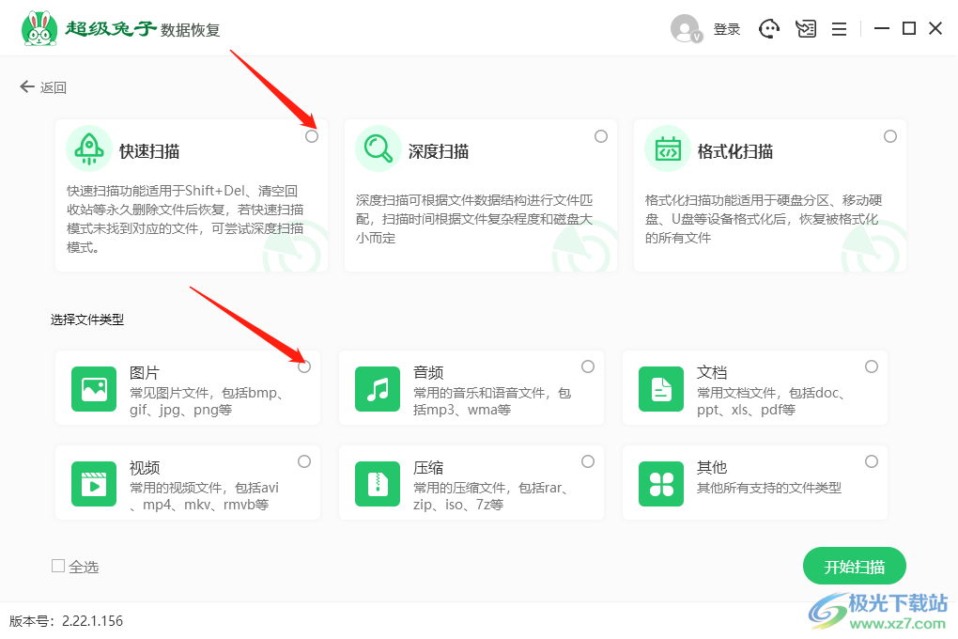
Task: Maximize the application window
Action: tap(908, 29)
